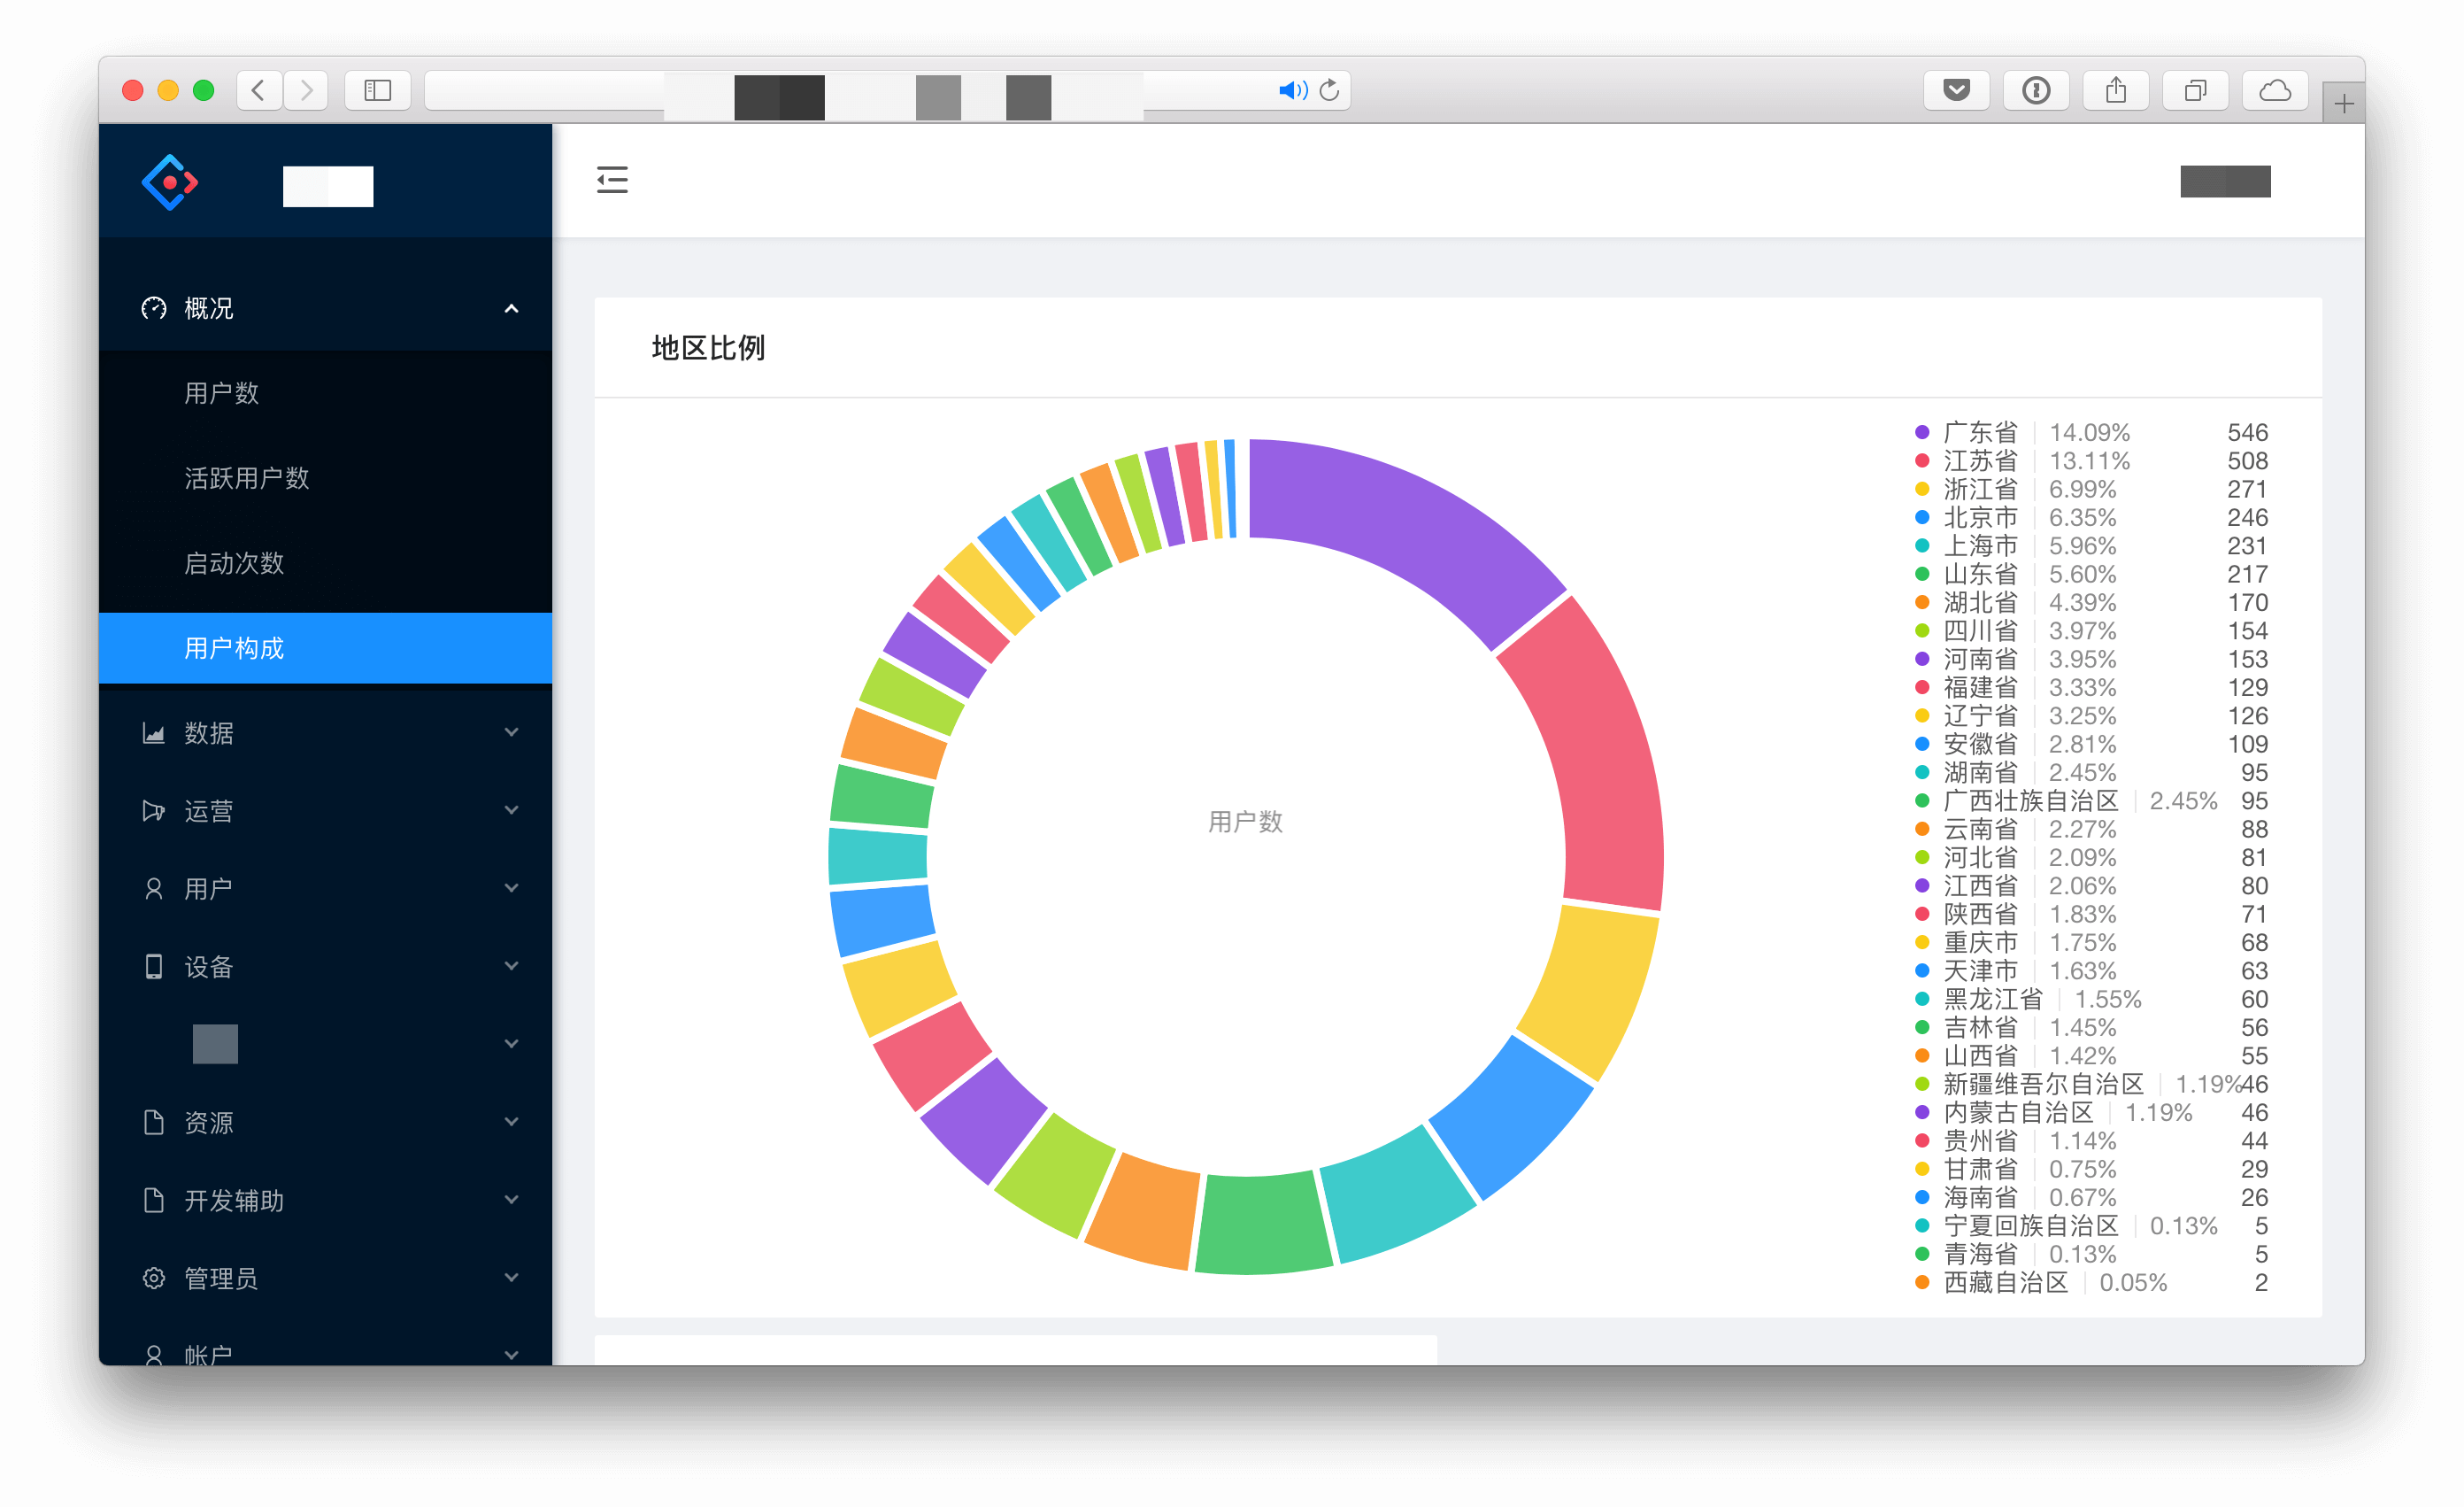
Task: Reload the page with refresh icon
Action: [x=1329, y=90]
